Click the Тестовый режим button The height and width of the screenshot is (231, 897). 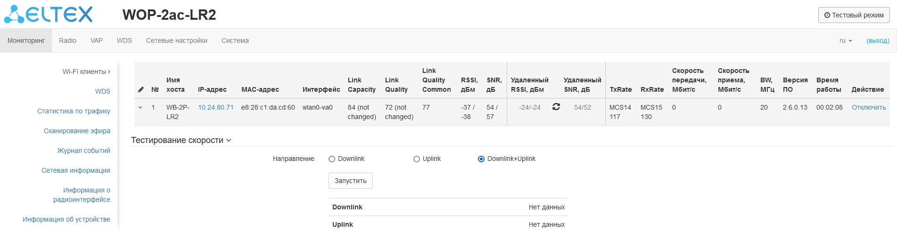point(854,15)
